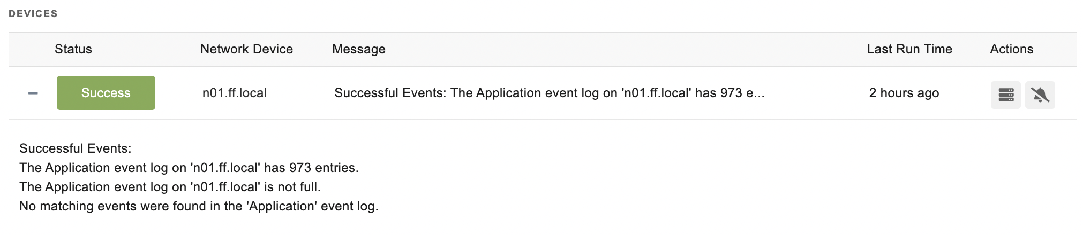The width and height of the screenshot is (1083, 235).
Task: Click the green Success status badge
Action: [106, 93]
